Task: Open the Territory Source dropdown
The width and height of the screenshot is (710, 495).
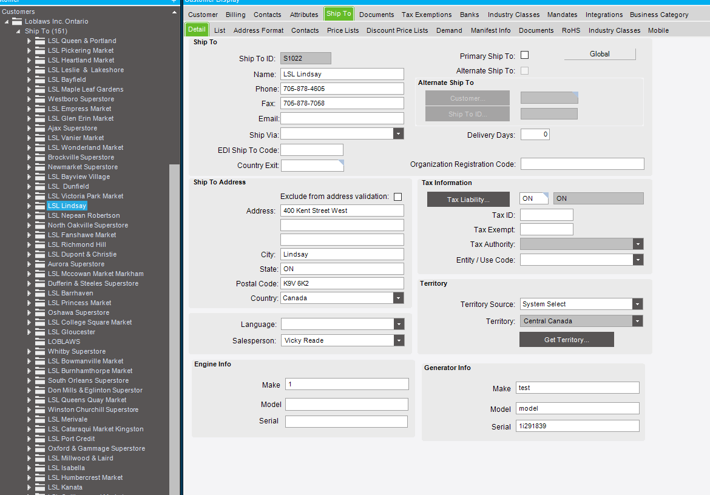Action: [638, 304]
